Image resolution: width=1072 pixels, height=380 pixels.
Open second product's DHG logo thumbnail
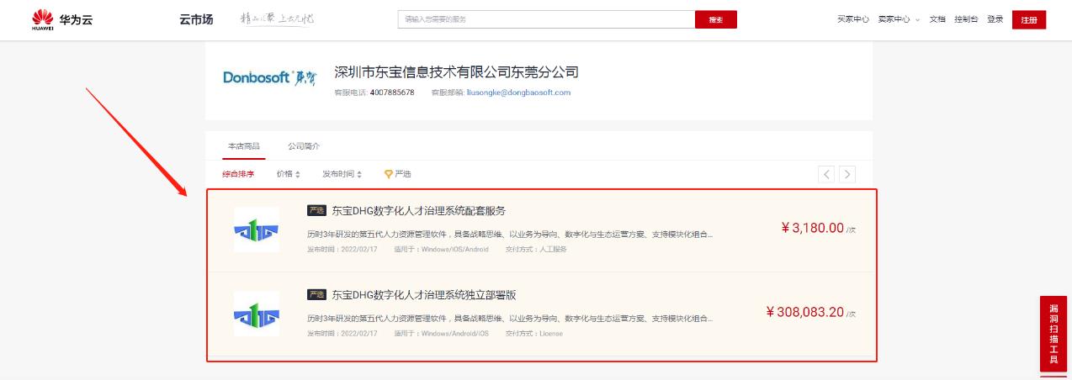(257, 314)
